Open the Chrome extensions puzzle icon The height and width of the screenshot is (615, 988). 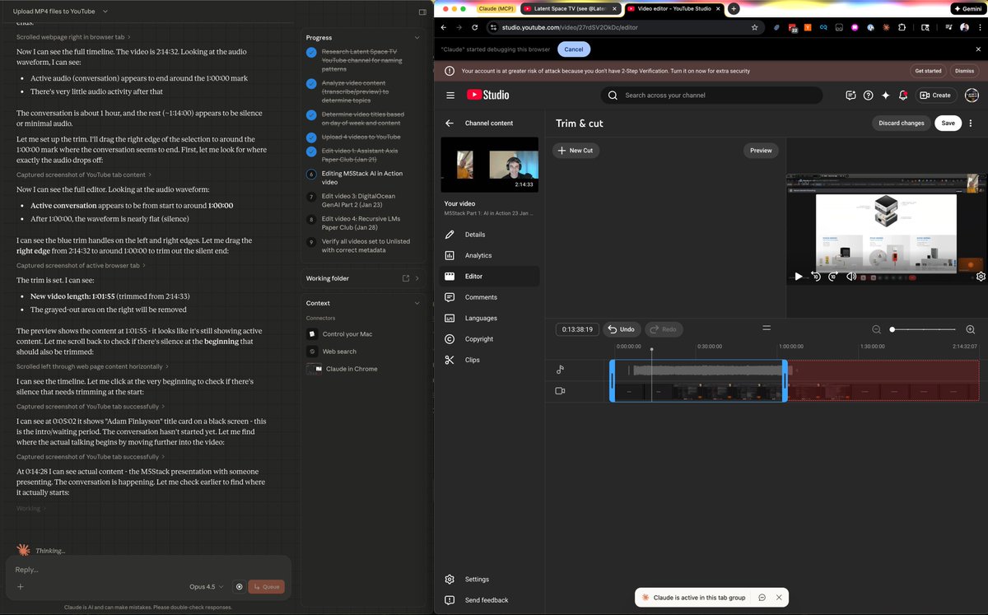[x=902, y=27]
